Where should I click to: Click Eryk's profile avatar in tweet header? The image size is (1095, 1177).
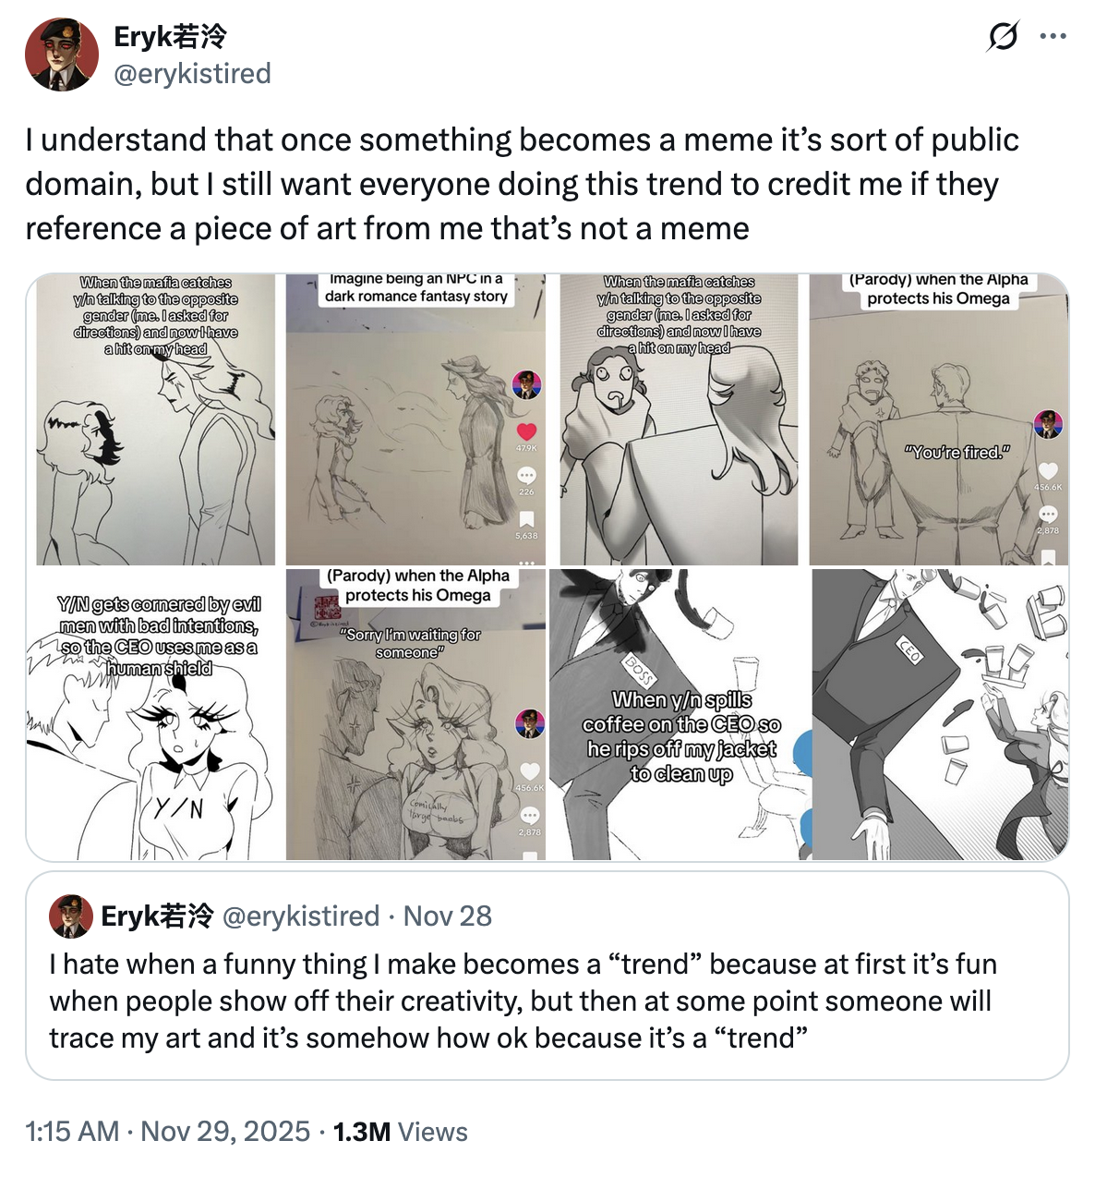pos(62,55)
